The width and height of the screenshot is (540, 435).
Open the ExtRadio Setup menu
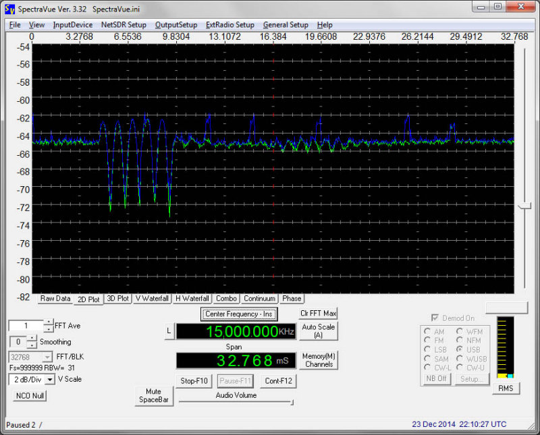point(230,25)
